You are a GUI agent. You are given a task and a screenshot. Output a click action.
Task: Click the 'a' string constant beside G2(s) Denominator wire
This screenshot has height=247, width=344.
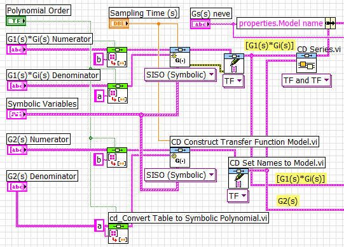pyautogui.click(x=99, y=225)
